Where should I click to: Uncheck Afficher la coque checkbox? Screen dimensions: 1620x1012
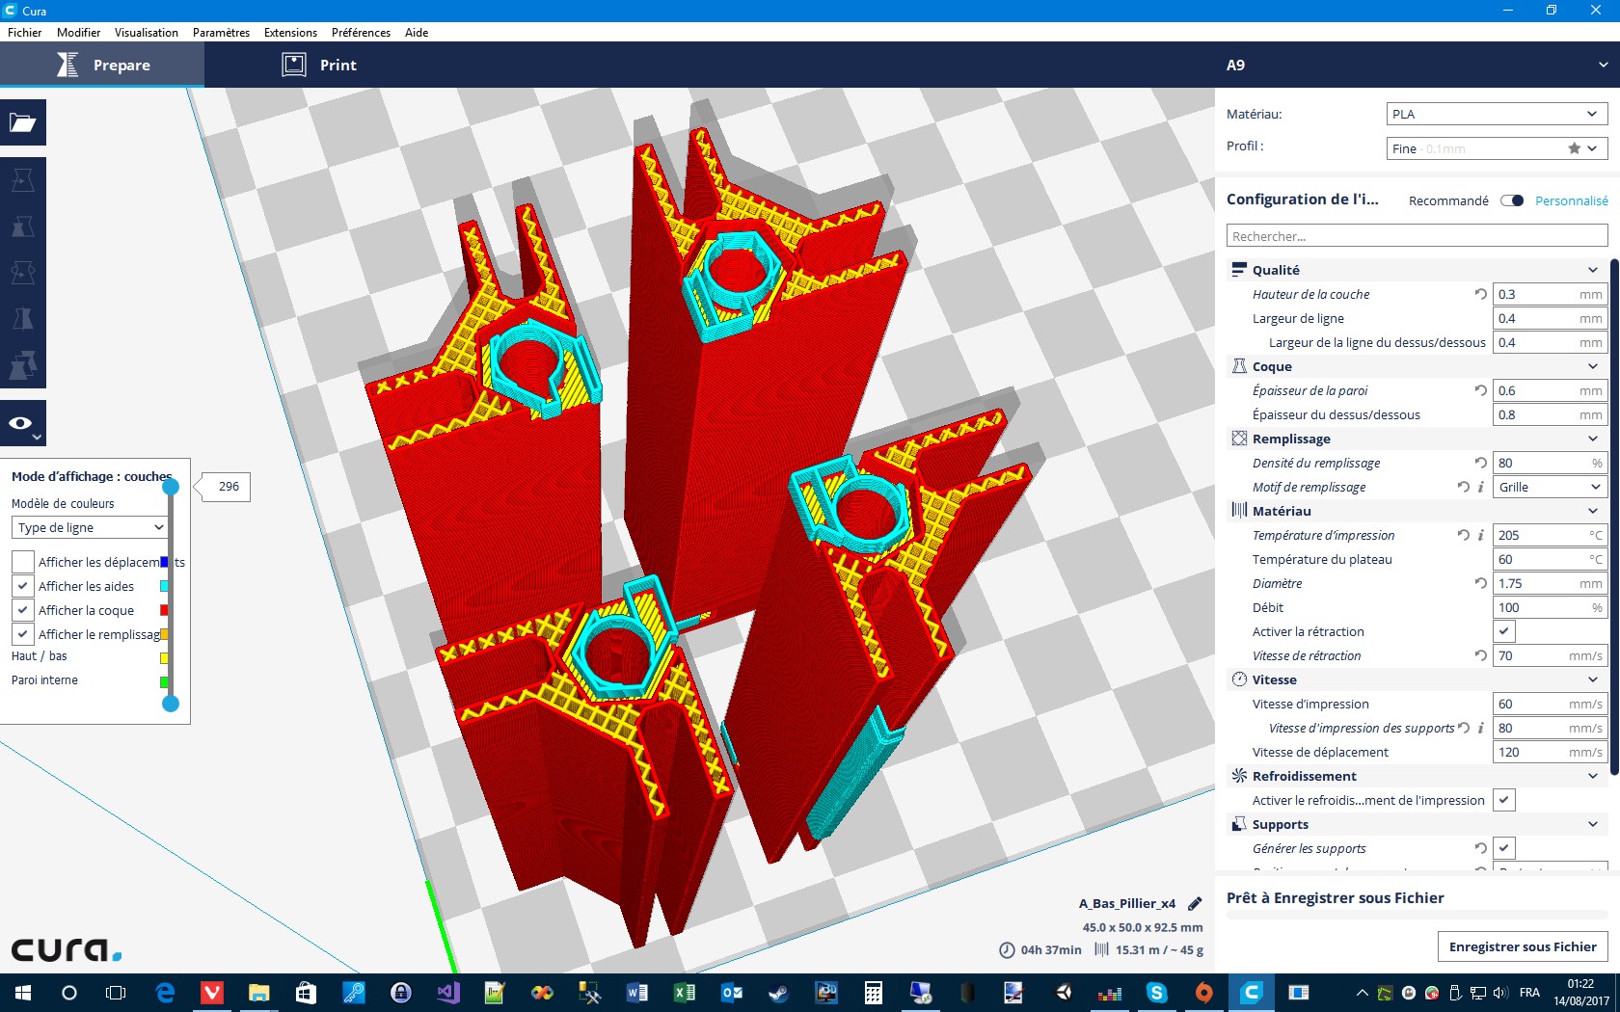point(23,610)
